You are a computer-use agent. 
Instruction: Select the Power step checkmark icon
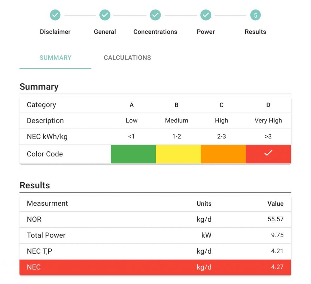point(206,15)
